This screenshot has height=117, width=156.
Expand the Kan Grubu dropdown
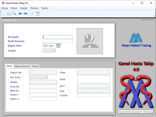coord(39,77)
